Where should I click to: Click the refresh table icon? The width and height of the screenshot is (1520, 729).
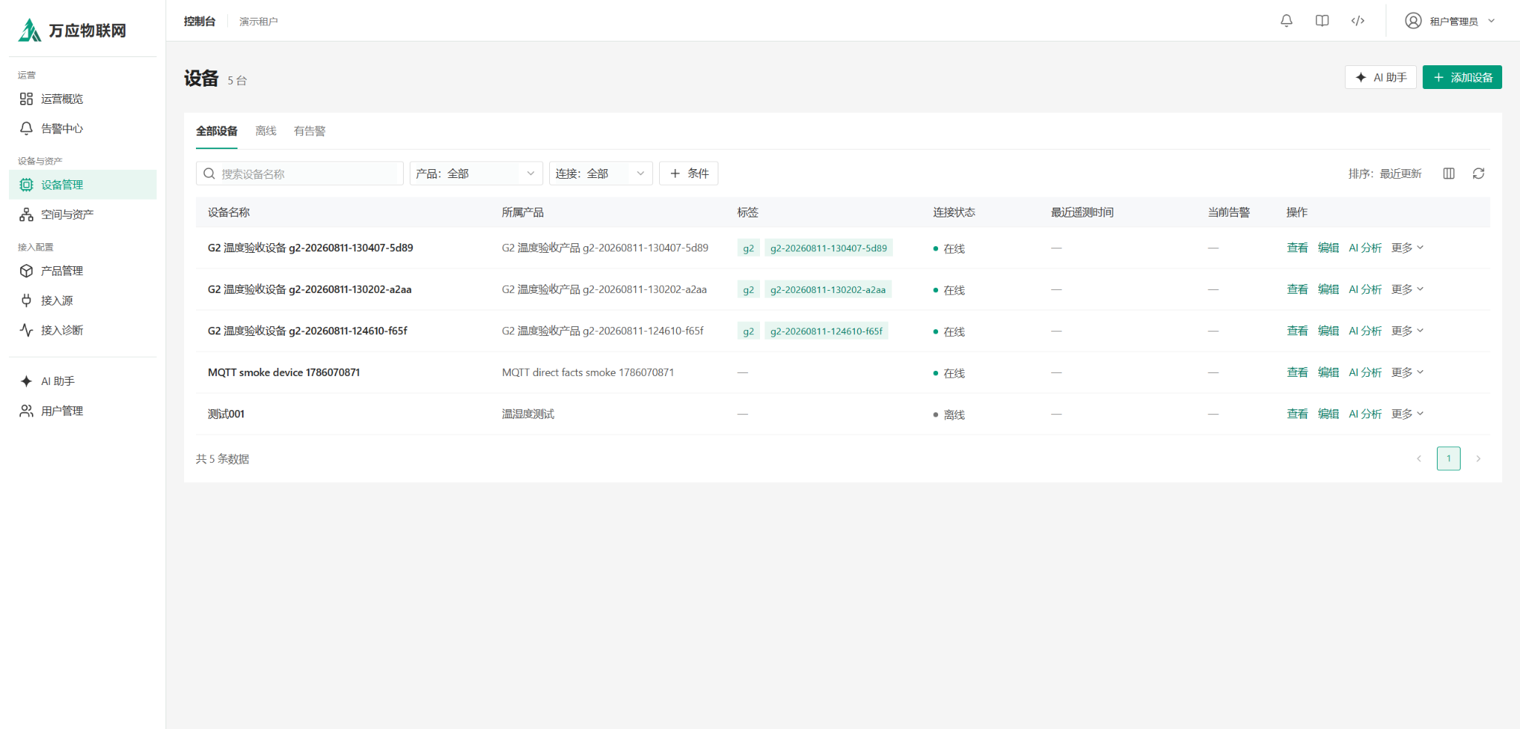tap(1478, 174)
